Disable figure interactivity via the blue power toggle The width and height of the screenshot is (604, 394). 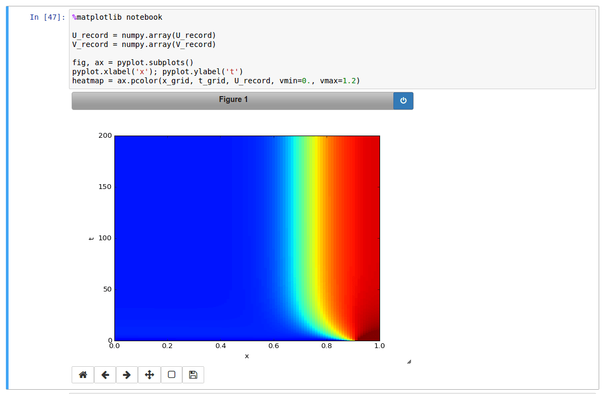pyautogui.click(x=404, y=100)
